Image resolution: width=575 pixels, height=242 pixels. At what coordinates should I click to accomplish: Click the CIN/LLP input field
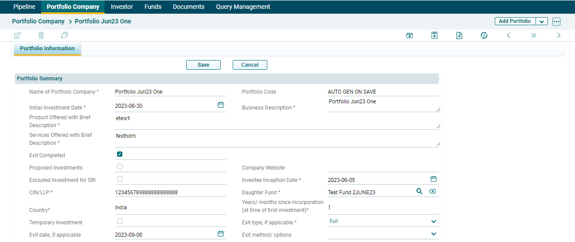pos(170,193)
